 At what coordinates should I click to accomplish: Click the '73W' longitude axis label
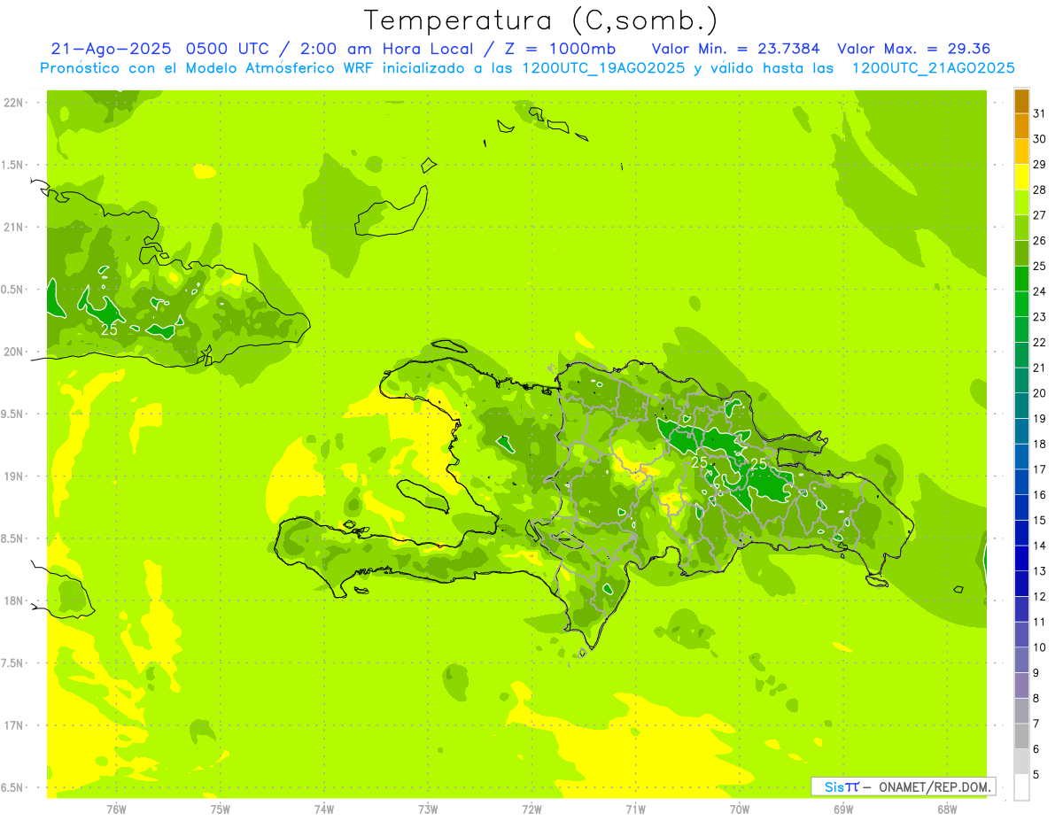(428, 809)
